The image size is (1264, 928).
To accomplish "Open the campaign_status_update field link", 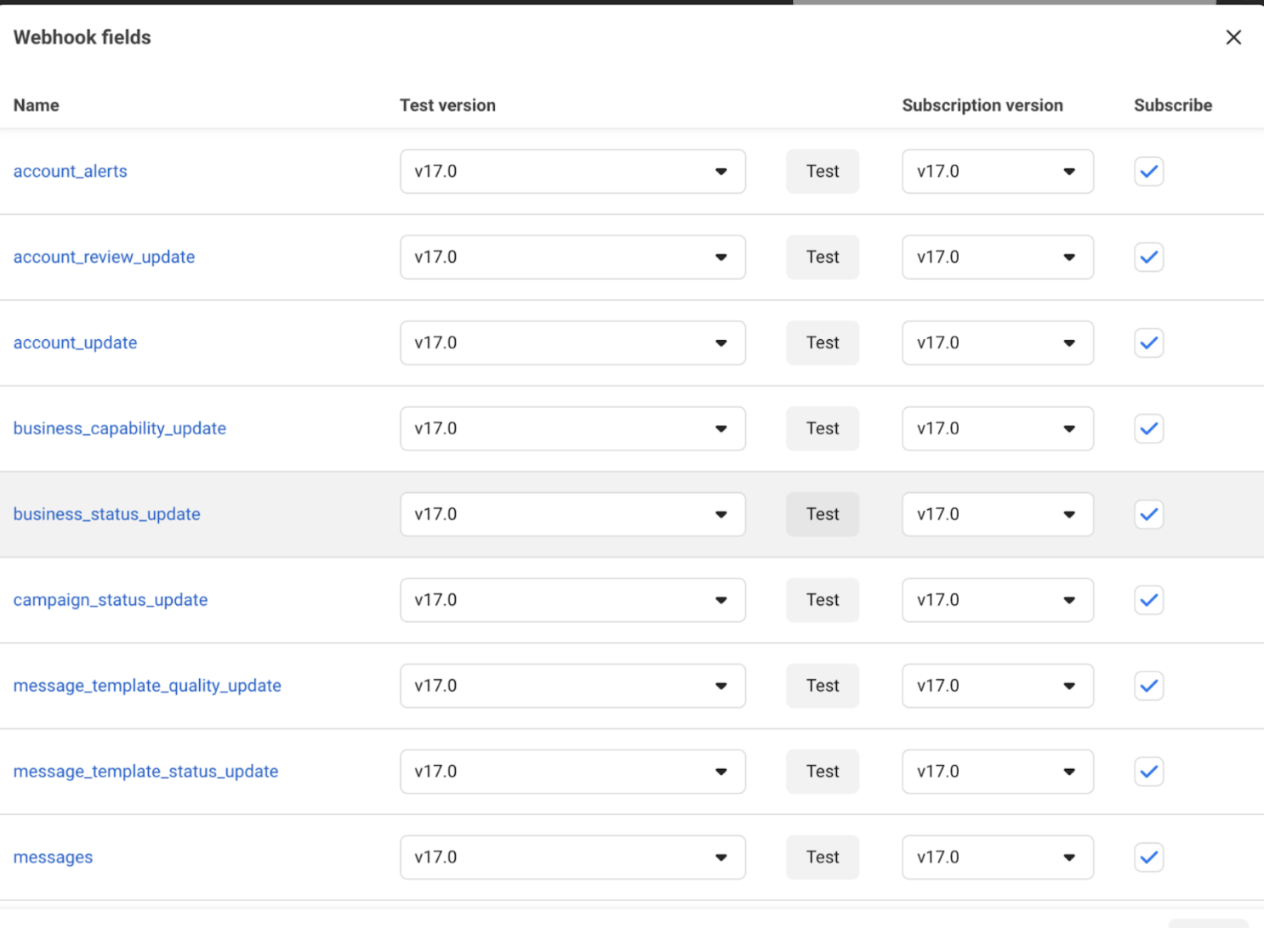I will point(111,600).
